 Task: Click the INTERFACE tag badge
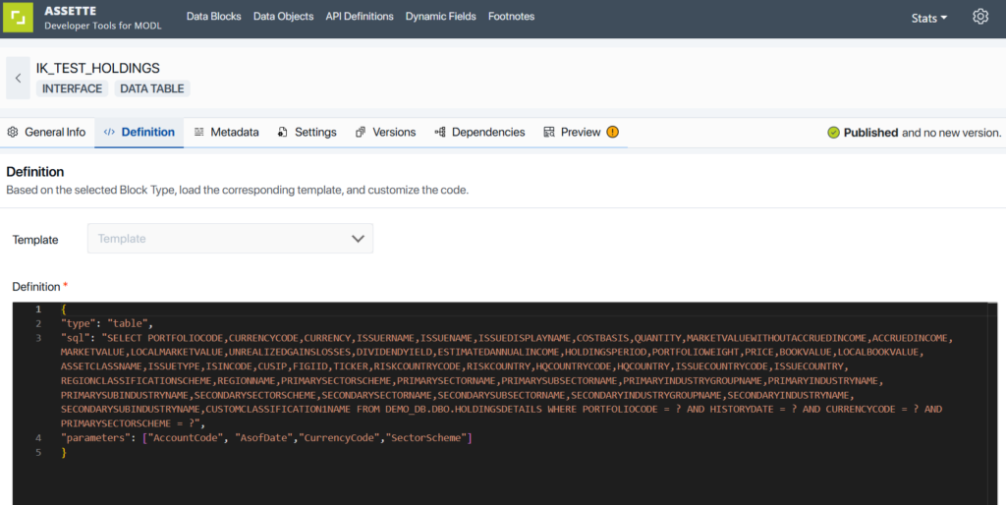pos(72,88)
